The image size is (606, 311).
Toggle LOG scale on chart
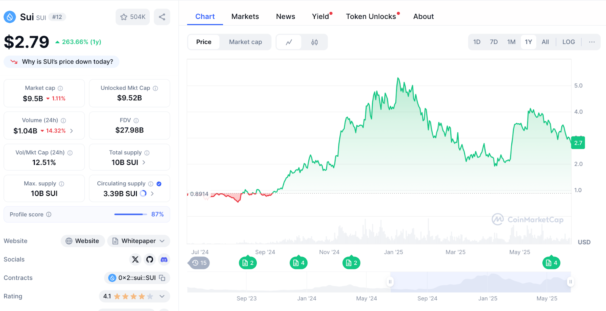569,42
